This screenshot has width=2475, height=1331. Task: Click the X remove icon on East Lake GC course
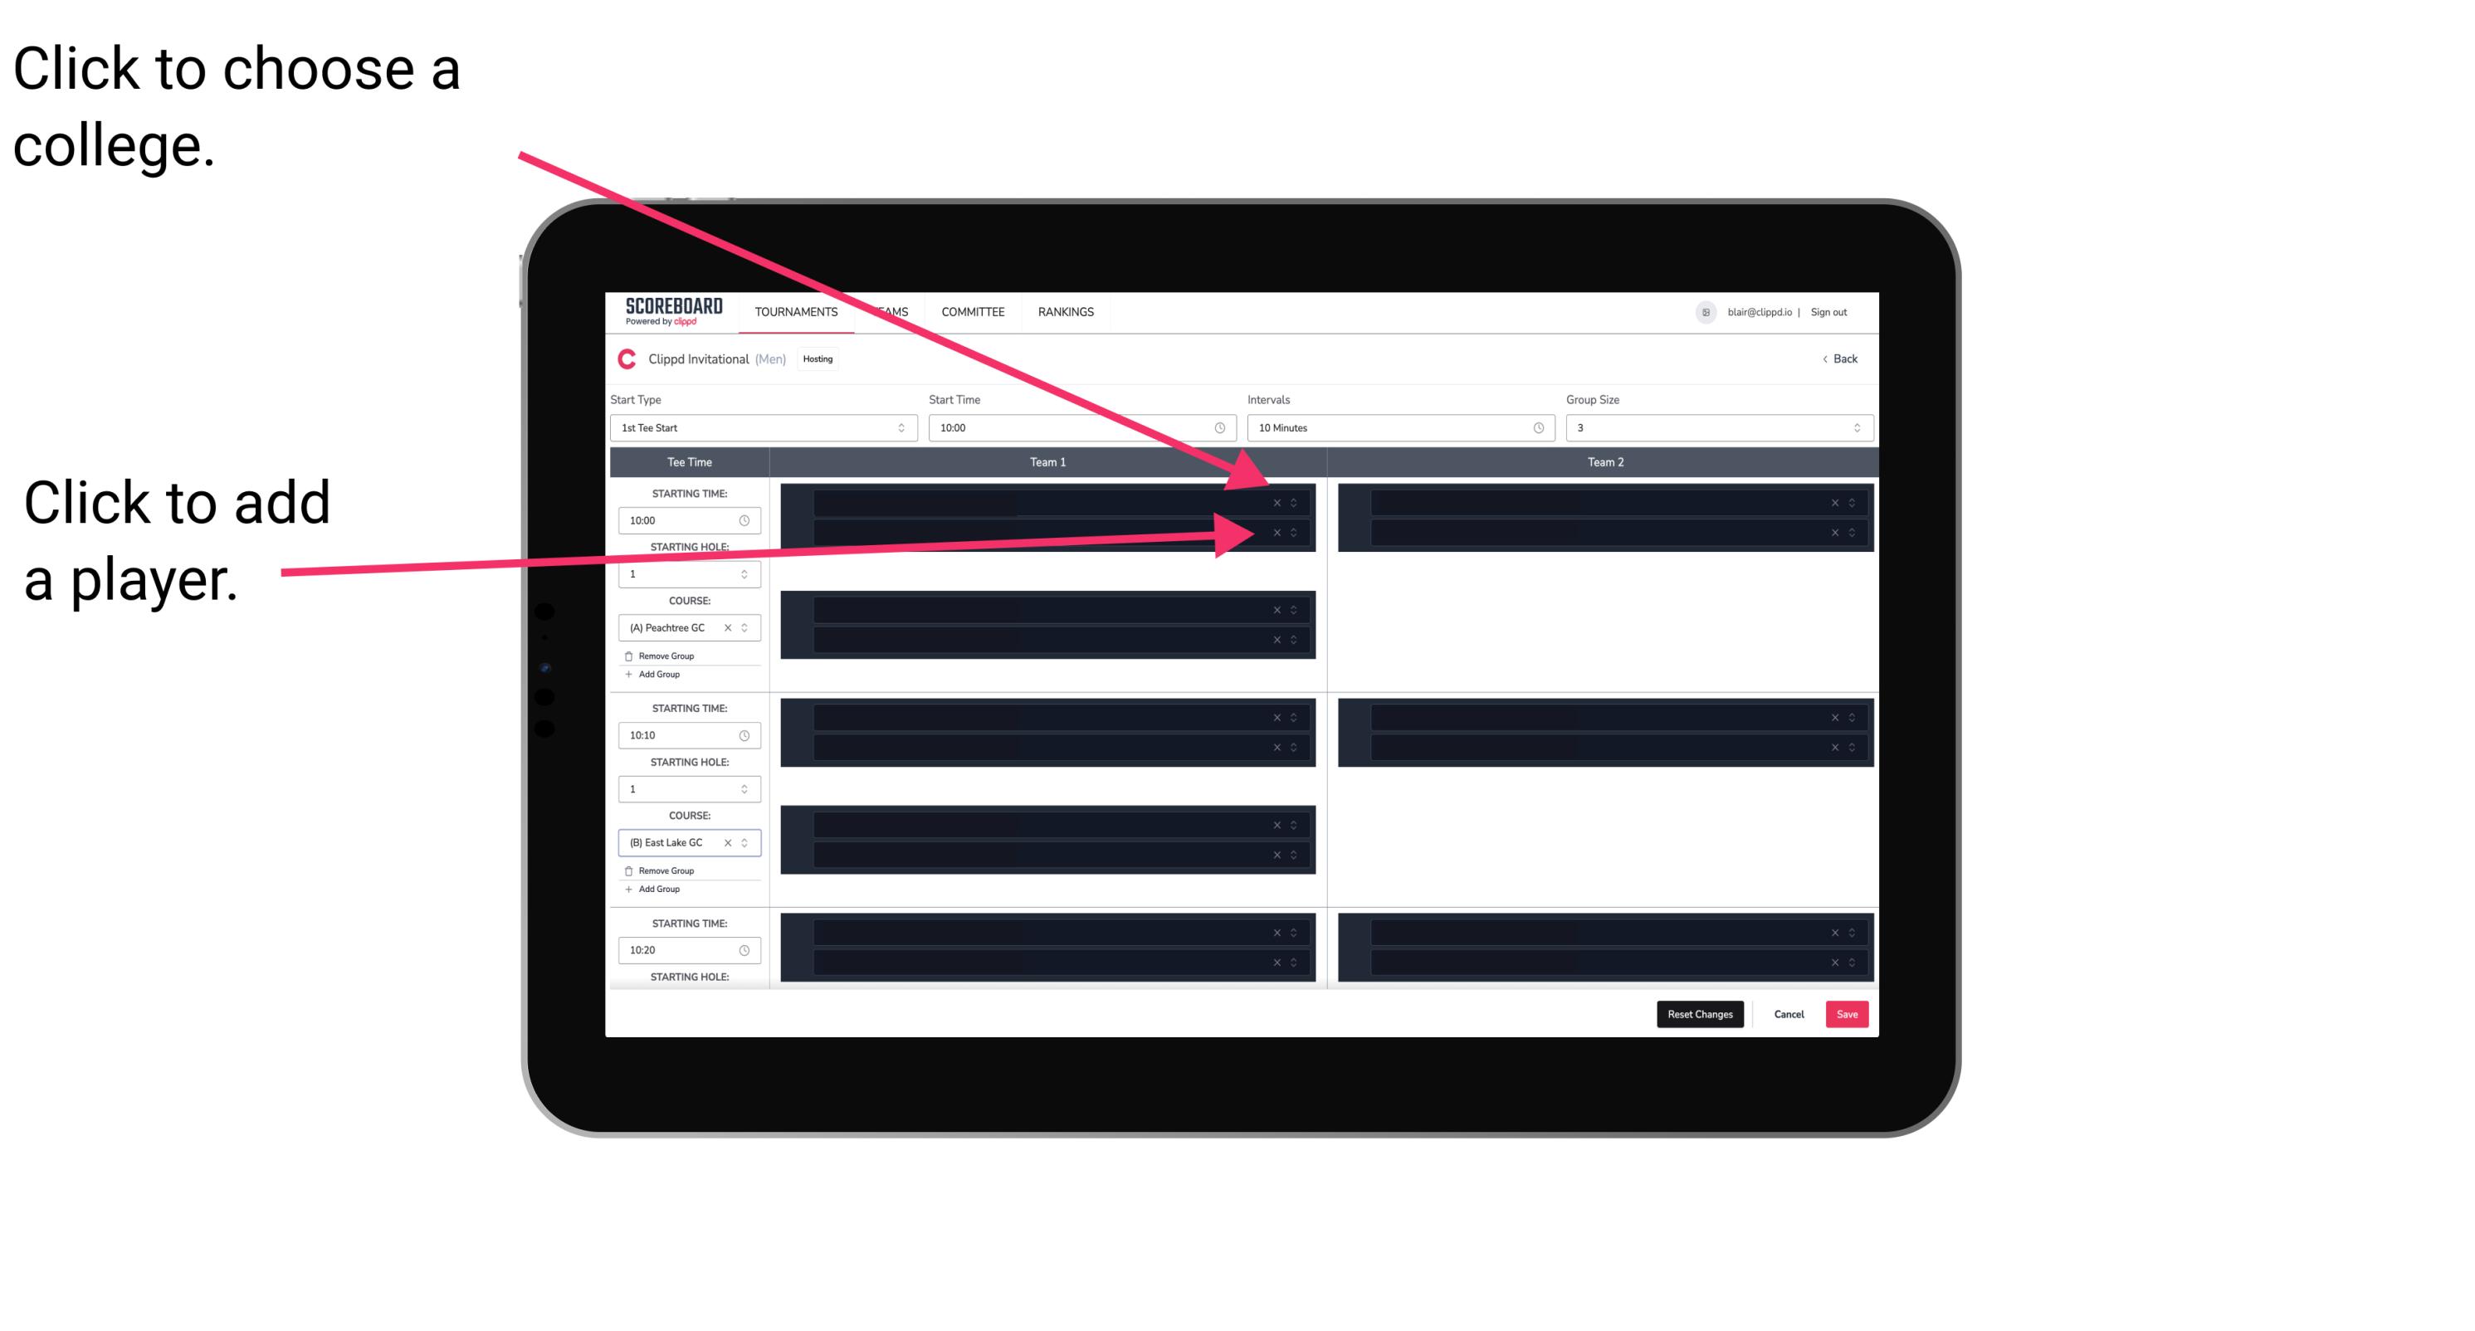point(731,841)
